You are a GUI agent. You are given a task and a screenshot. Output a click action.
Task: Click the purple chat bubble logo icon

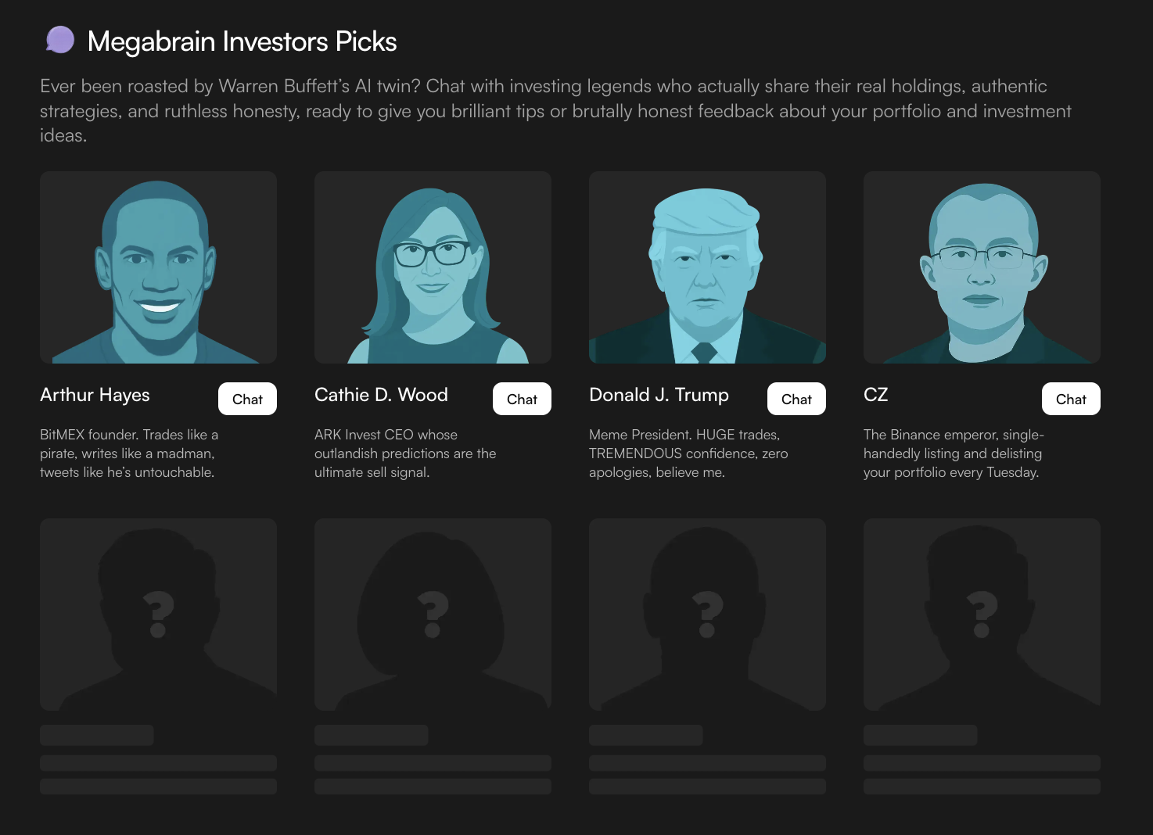(60, 40)
